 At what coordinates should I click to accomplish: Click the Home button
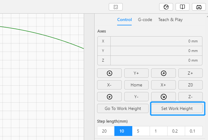pyautogui.click(x=136, y=85)
